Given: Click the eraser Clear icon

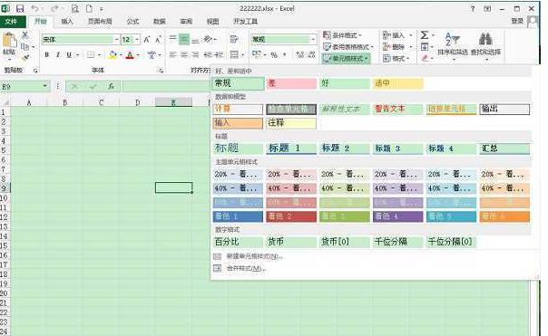Looking at the screenshot, I should (425, 58).
